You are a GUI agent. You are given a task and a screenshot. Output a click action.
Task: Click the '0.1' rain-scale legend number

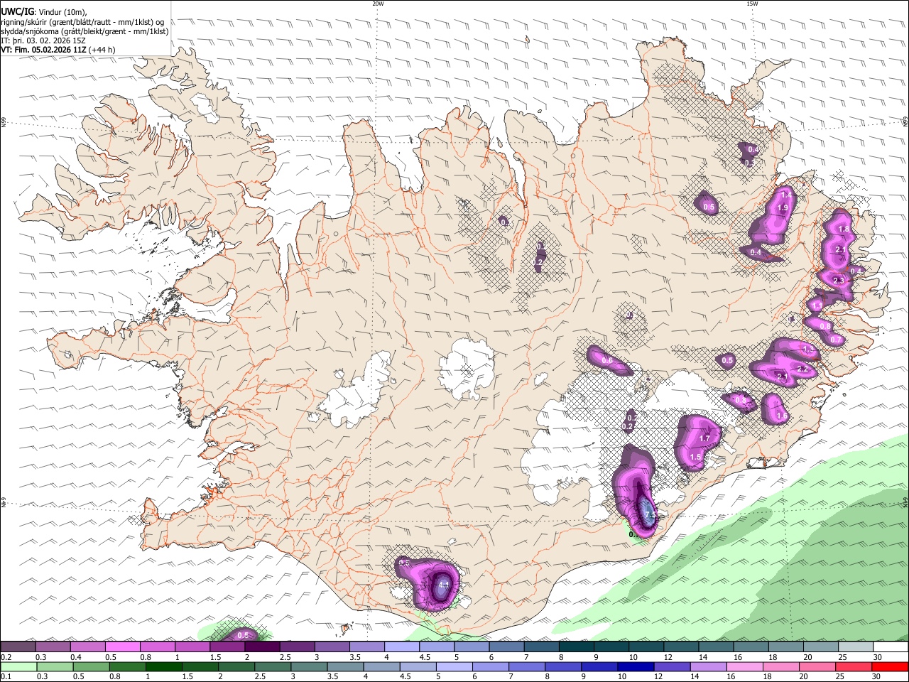coord(6,676)
